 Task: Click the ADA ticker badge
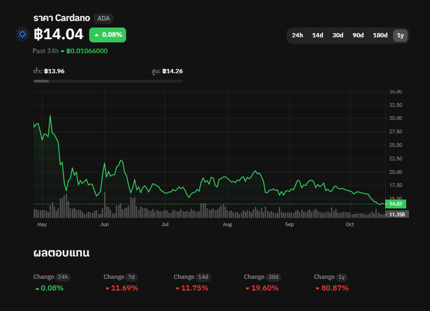click(103, 18)
